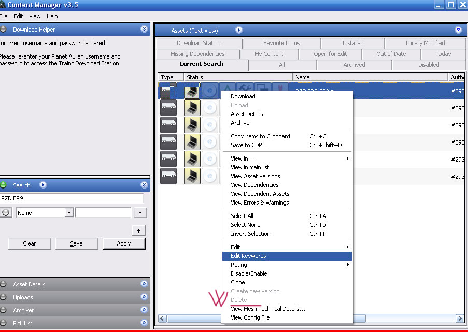Screen dimensions: 468x332
Task: Open the File menu
Action: 4,16
